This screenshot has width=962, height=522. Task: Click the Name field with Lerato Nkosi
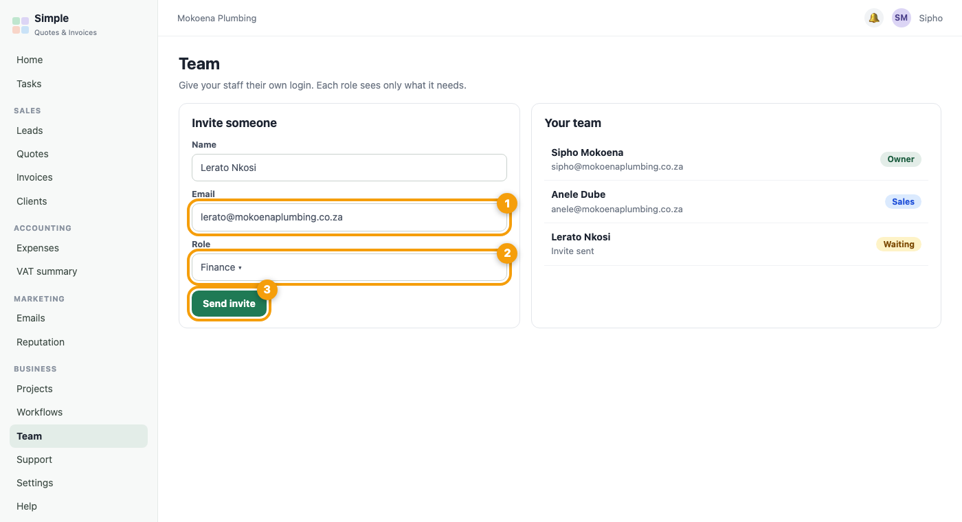tap(349, 168)
